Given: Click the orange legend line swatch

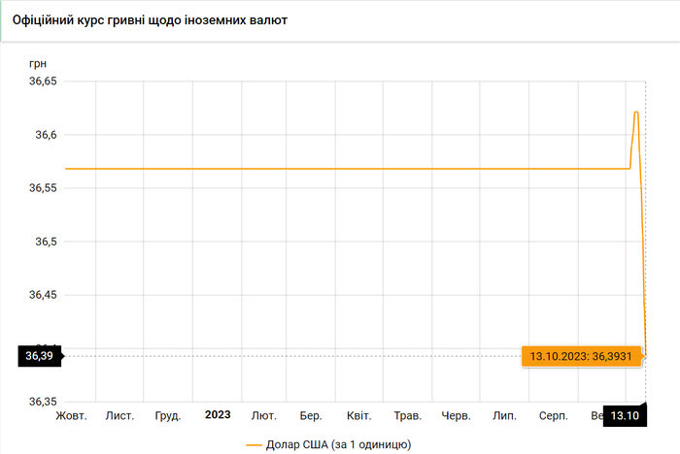Looking at the screenshot, I should (x=255, y=444).
